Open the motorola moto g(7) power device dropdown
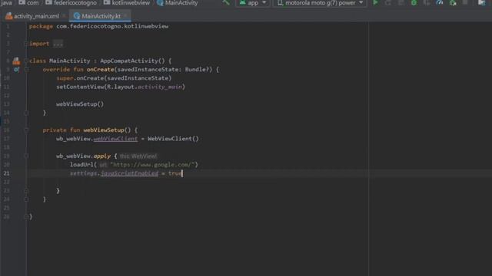This screenshot has width=492, height=276. [x=320, y=3]
